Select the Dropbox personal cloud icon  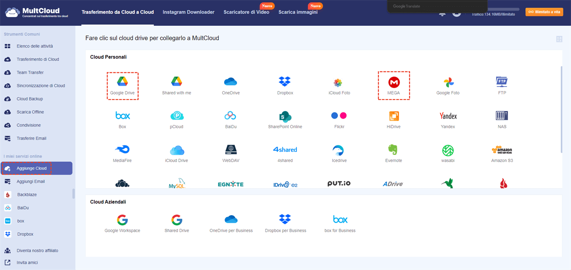click(285, 81)
